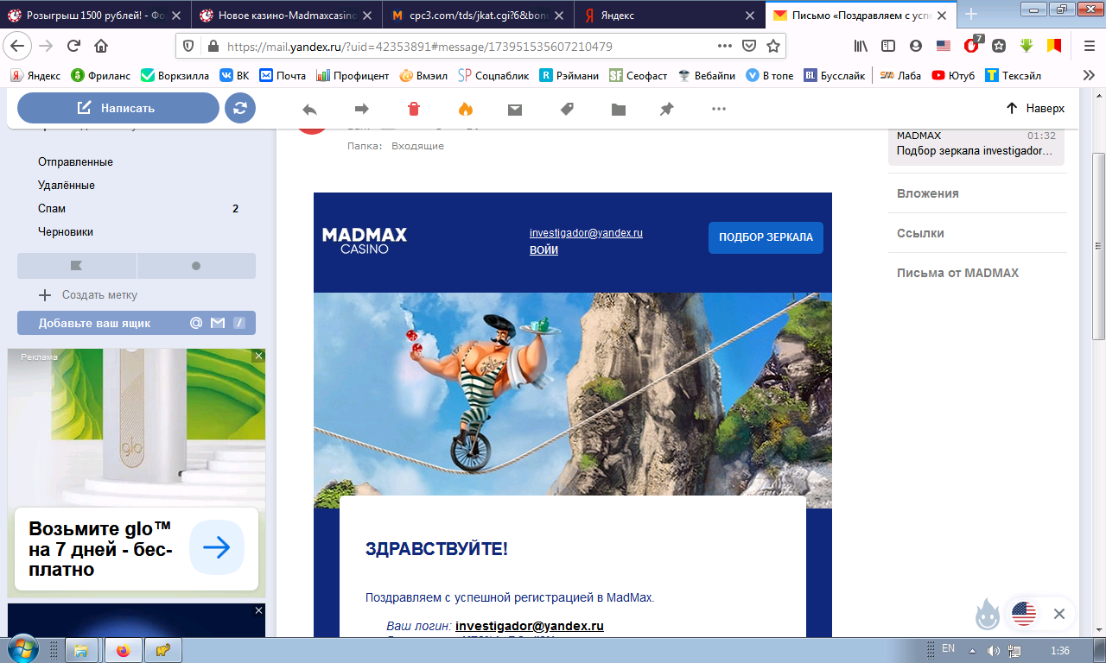This screenshot has height=663, width=1106.
Task: Open the Удалённые folder
Action: point(67,186)
